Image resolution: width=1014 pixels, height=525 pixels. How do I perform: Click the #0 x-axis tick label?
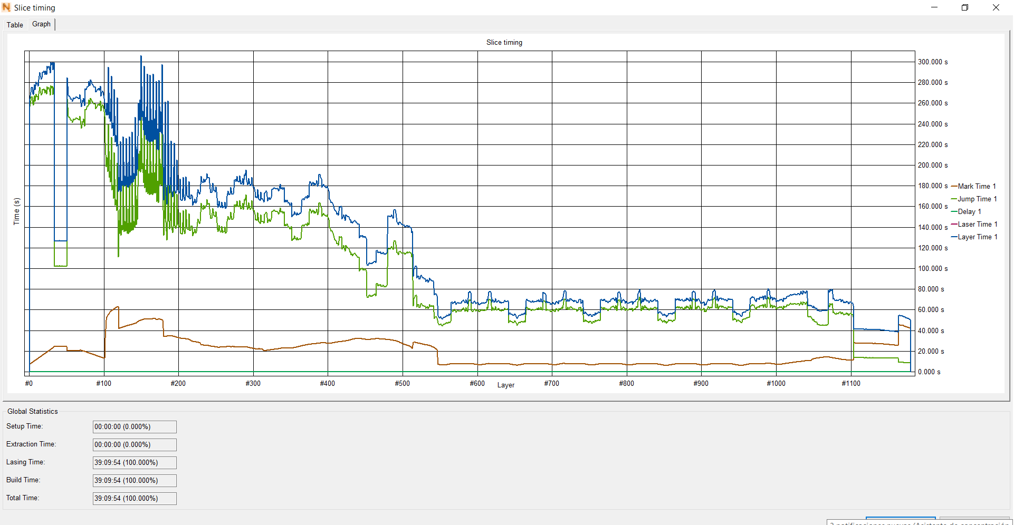click(29, 383)
